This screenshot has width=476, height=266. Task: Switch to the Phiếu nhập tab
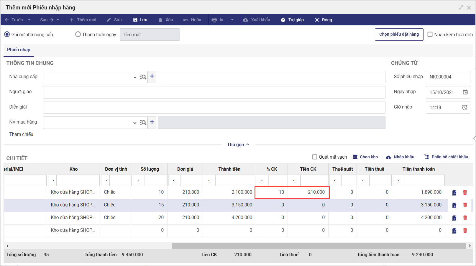point(19,50)
